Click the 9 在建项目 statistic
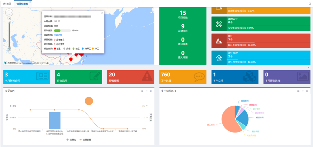Image resolution: width=313 pixels, height=147 pixels. (x=183, y=28)
